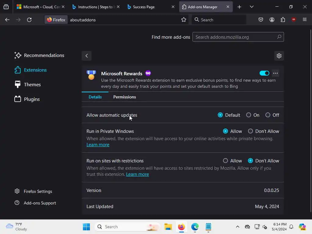Open Themes in the sidebar
Screen dimensions: 312x234
point(28,84)
